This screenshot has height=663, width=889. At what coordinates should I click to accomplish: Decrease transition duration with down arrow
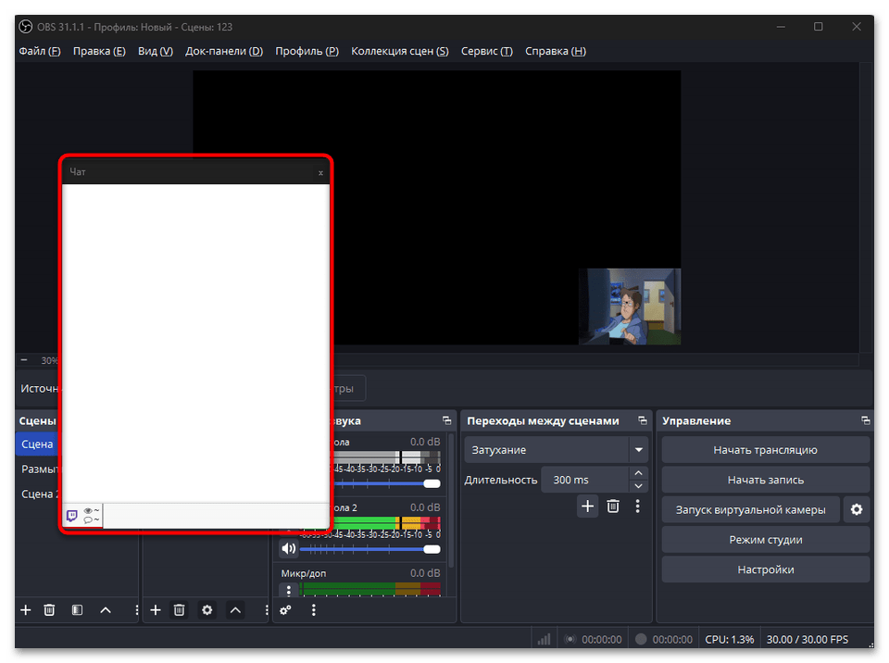[638, 486]
